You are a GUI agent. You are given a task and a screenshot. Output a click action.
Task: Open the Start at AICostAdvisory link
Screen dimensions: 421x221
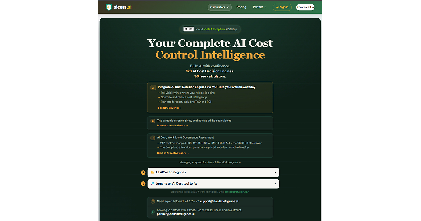[173, 153]
